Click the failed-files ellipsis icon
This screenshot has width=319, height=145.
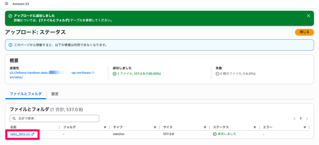[x=217, y=74]
